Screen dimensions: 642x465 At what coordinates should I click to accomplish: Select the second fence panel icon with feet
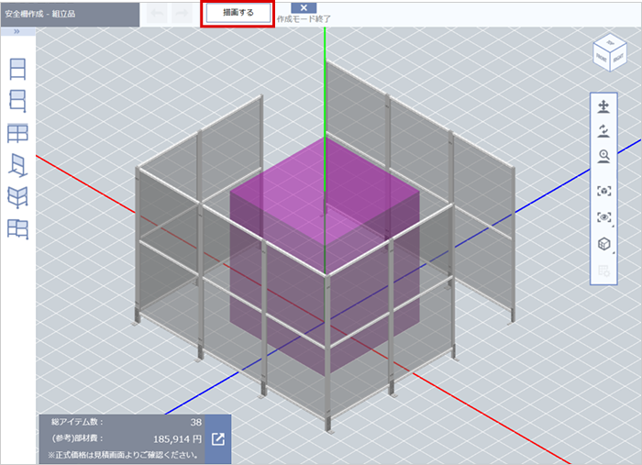pyautogui.click(x=17, y=100)
